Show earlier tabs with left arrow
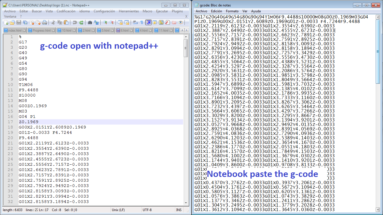Screen dimensions: 383x215 click(182, 30)
